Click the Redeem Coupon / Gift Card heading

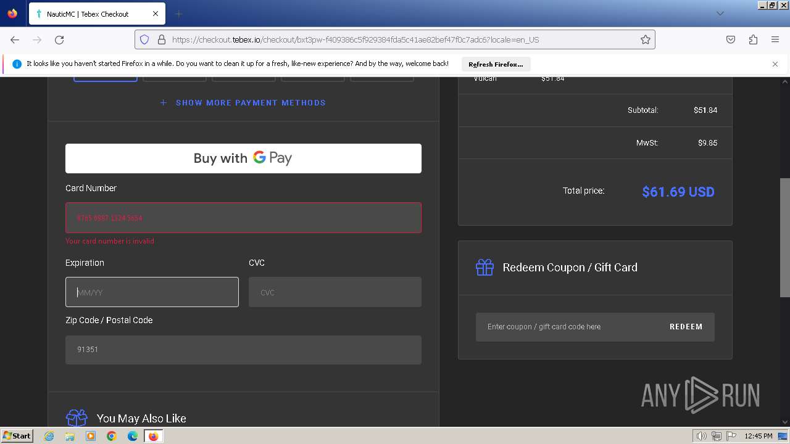coord(570,268)
